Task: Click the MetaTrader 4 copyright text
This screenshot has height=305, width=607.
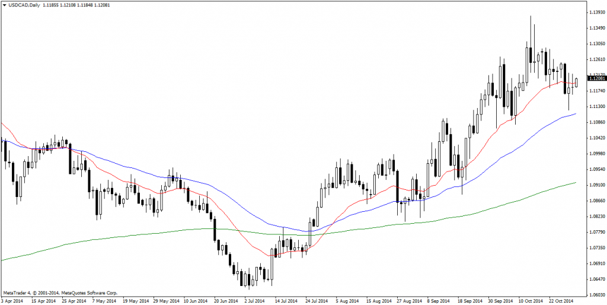Action: 60,293
